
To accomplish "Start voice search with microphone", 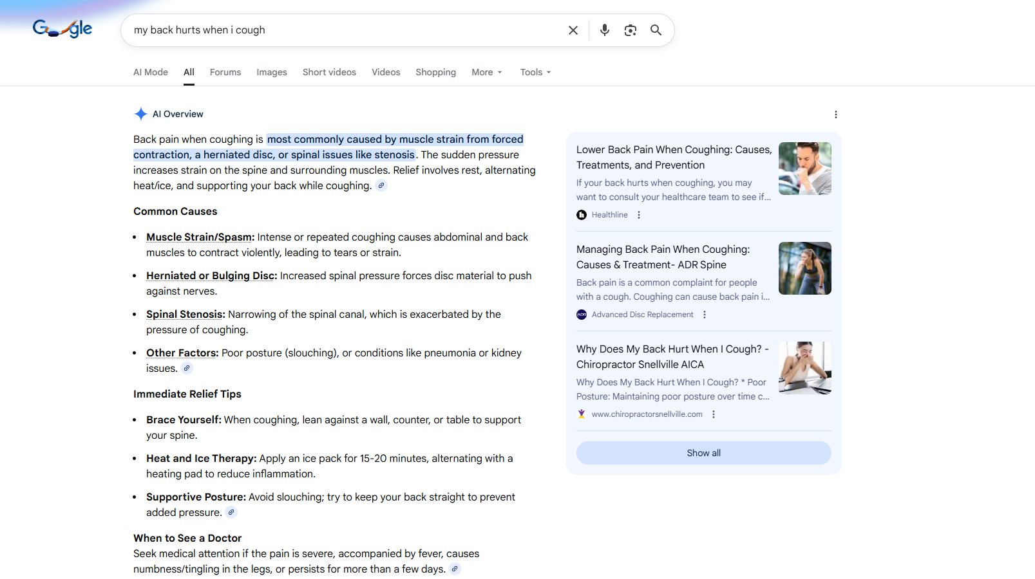I will (x=604, y=30).
